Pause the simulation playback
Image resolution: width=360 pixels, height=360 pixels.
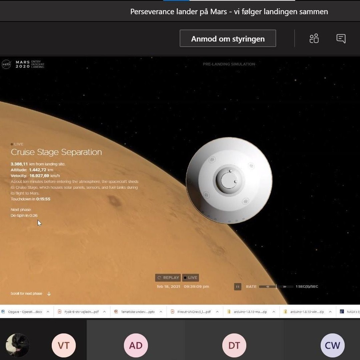(237, 286)
